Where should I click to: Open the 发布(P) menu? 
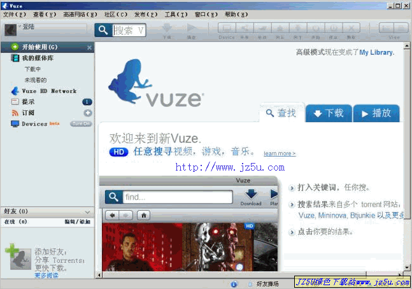coord(146,15)
